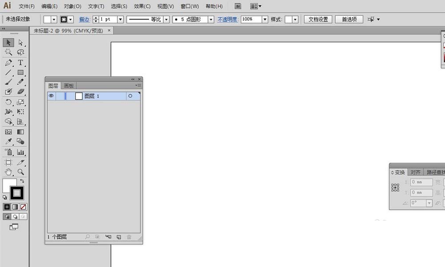Select the Blend tool
This screenshot has width=445, height=267.
tap(20, 142)
